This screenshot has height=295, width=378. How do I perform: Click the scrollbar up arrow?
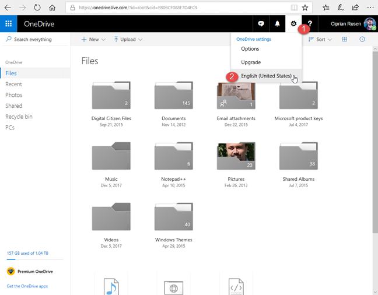375,49
